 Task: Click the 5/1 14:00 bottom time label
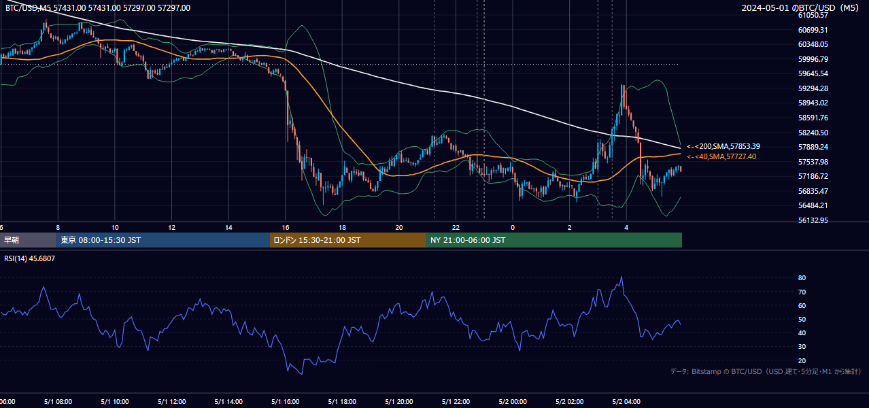coord(228,402)
